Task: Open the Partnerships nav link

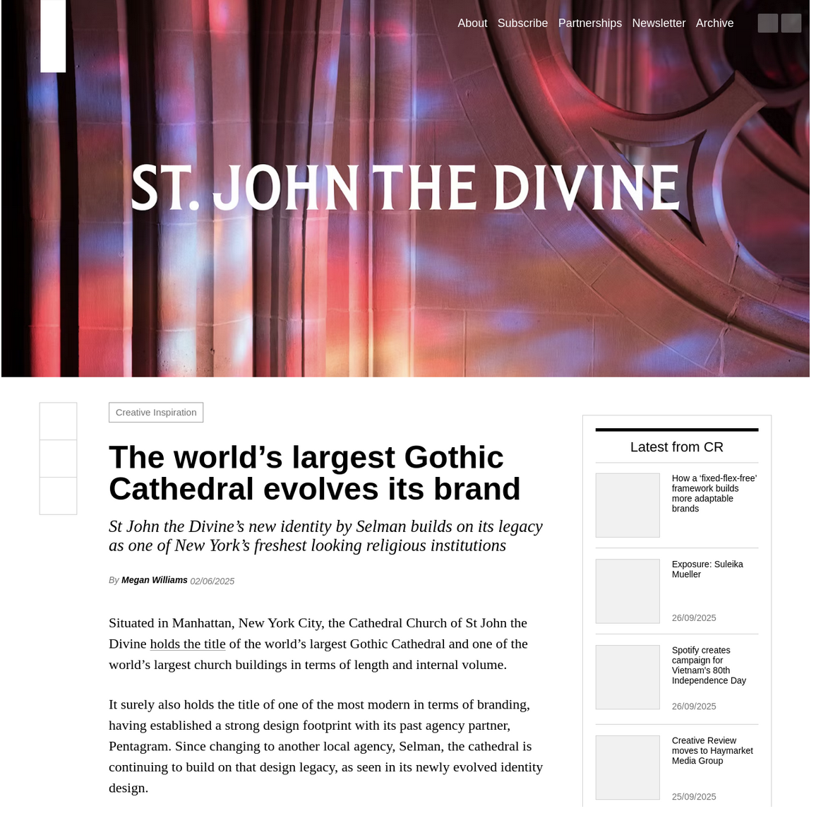Action: coord(589,23)
